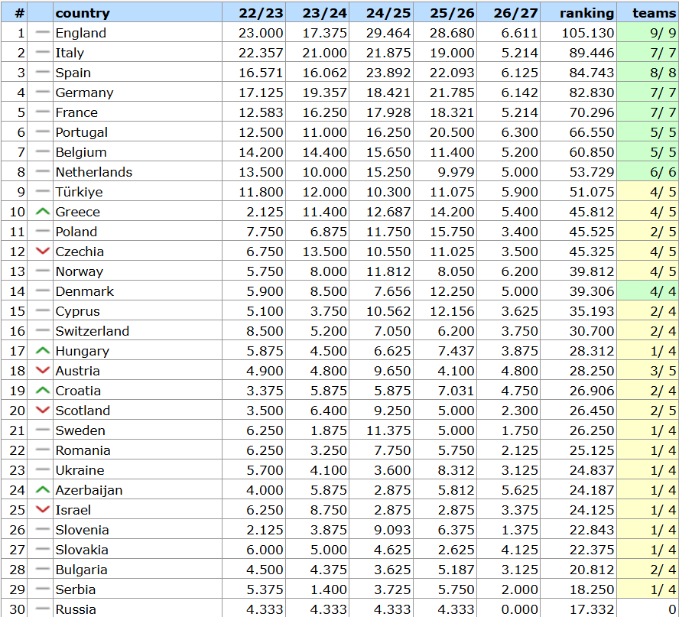Click Slovakia's 22/23 value 6.000
The image size is (679, 617).
click(x=265, y=550)
